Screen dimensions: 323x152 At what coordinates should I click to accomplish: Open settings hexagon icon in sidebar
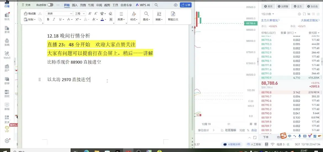coord(7,141)
